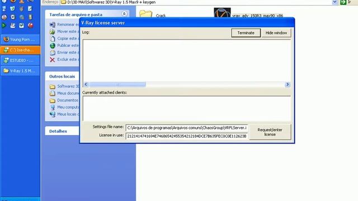Click the Softwarez 3D folder icon
Viewport: 358px width, 201px height.
53,87
